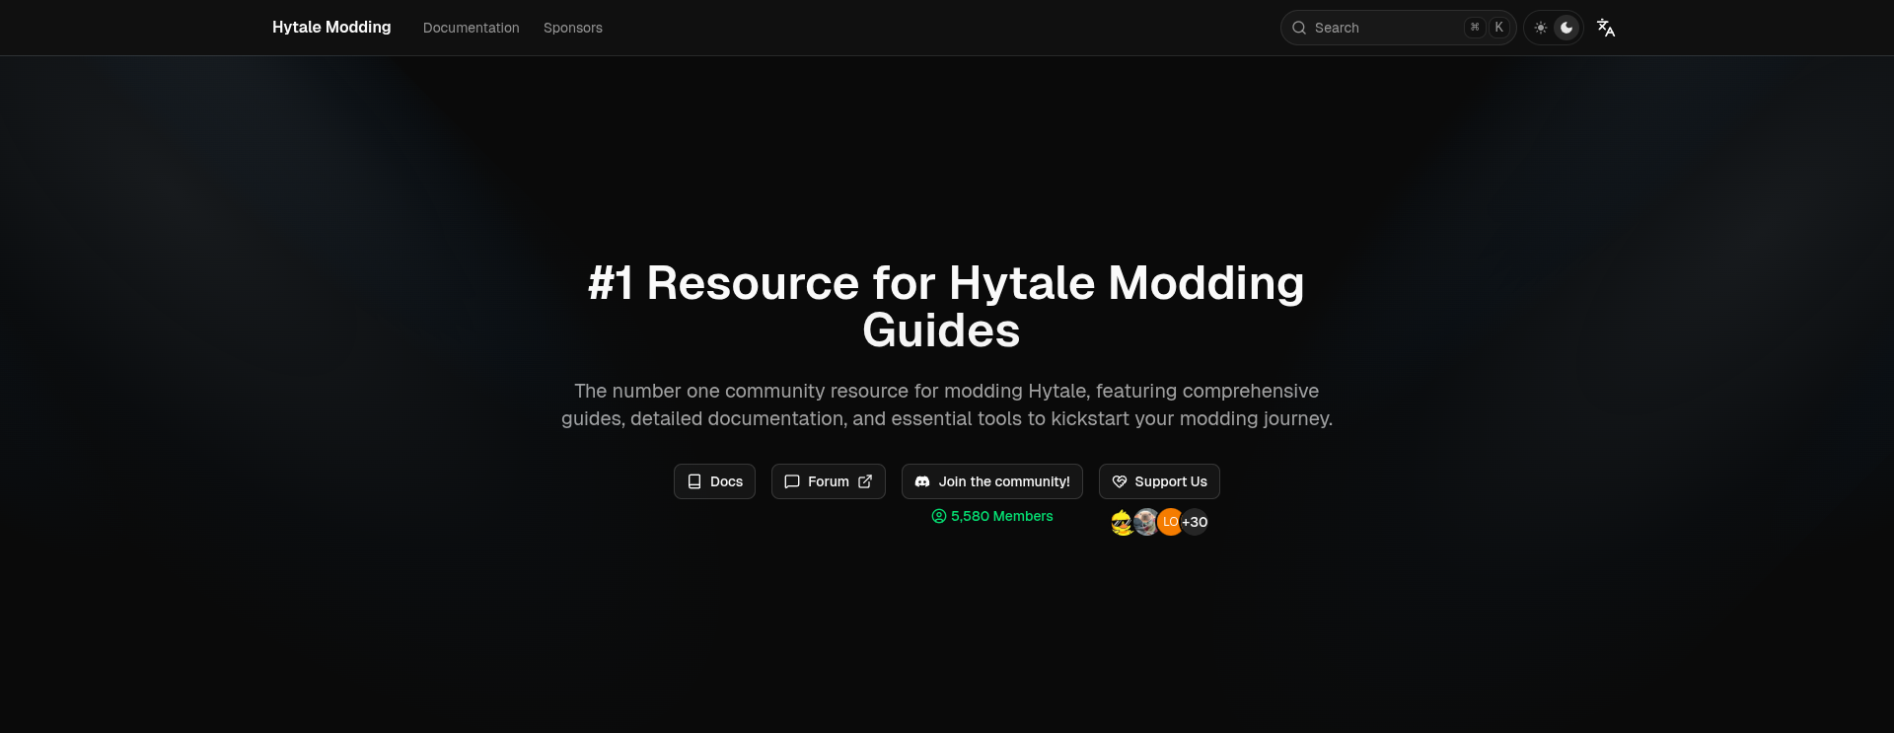This screenshot has width=1894, height=733.
Task: Click the green member profile icon
Action: point(939,516)
